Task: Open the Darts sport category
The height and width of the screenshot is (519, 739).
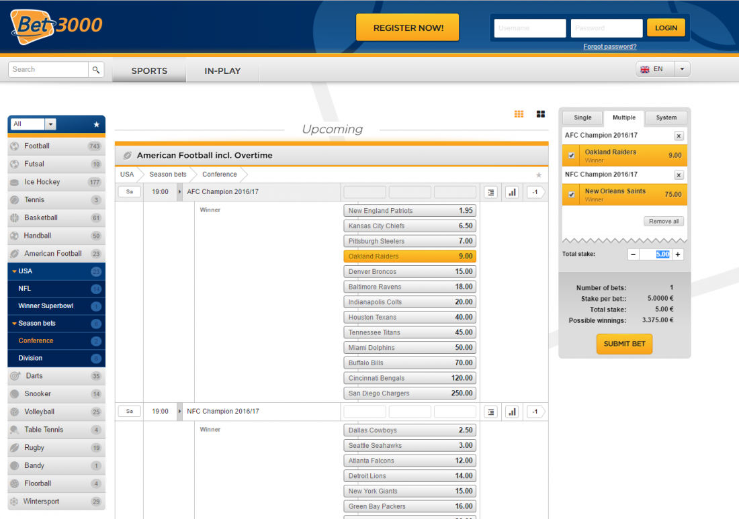Action: coord(56,376)
